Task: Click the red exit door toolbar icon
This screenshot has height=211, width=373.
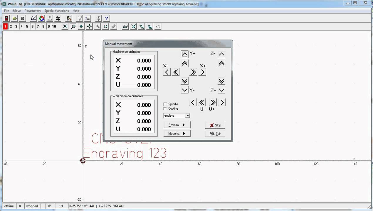Action: (x=6, y=18)
